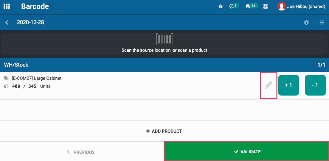Click the barcode scan area icon
Screen dimensions: 329x161
(164, 39)
